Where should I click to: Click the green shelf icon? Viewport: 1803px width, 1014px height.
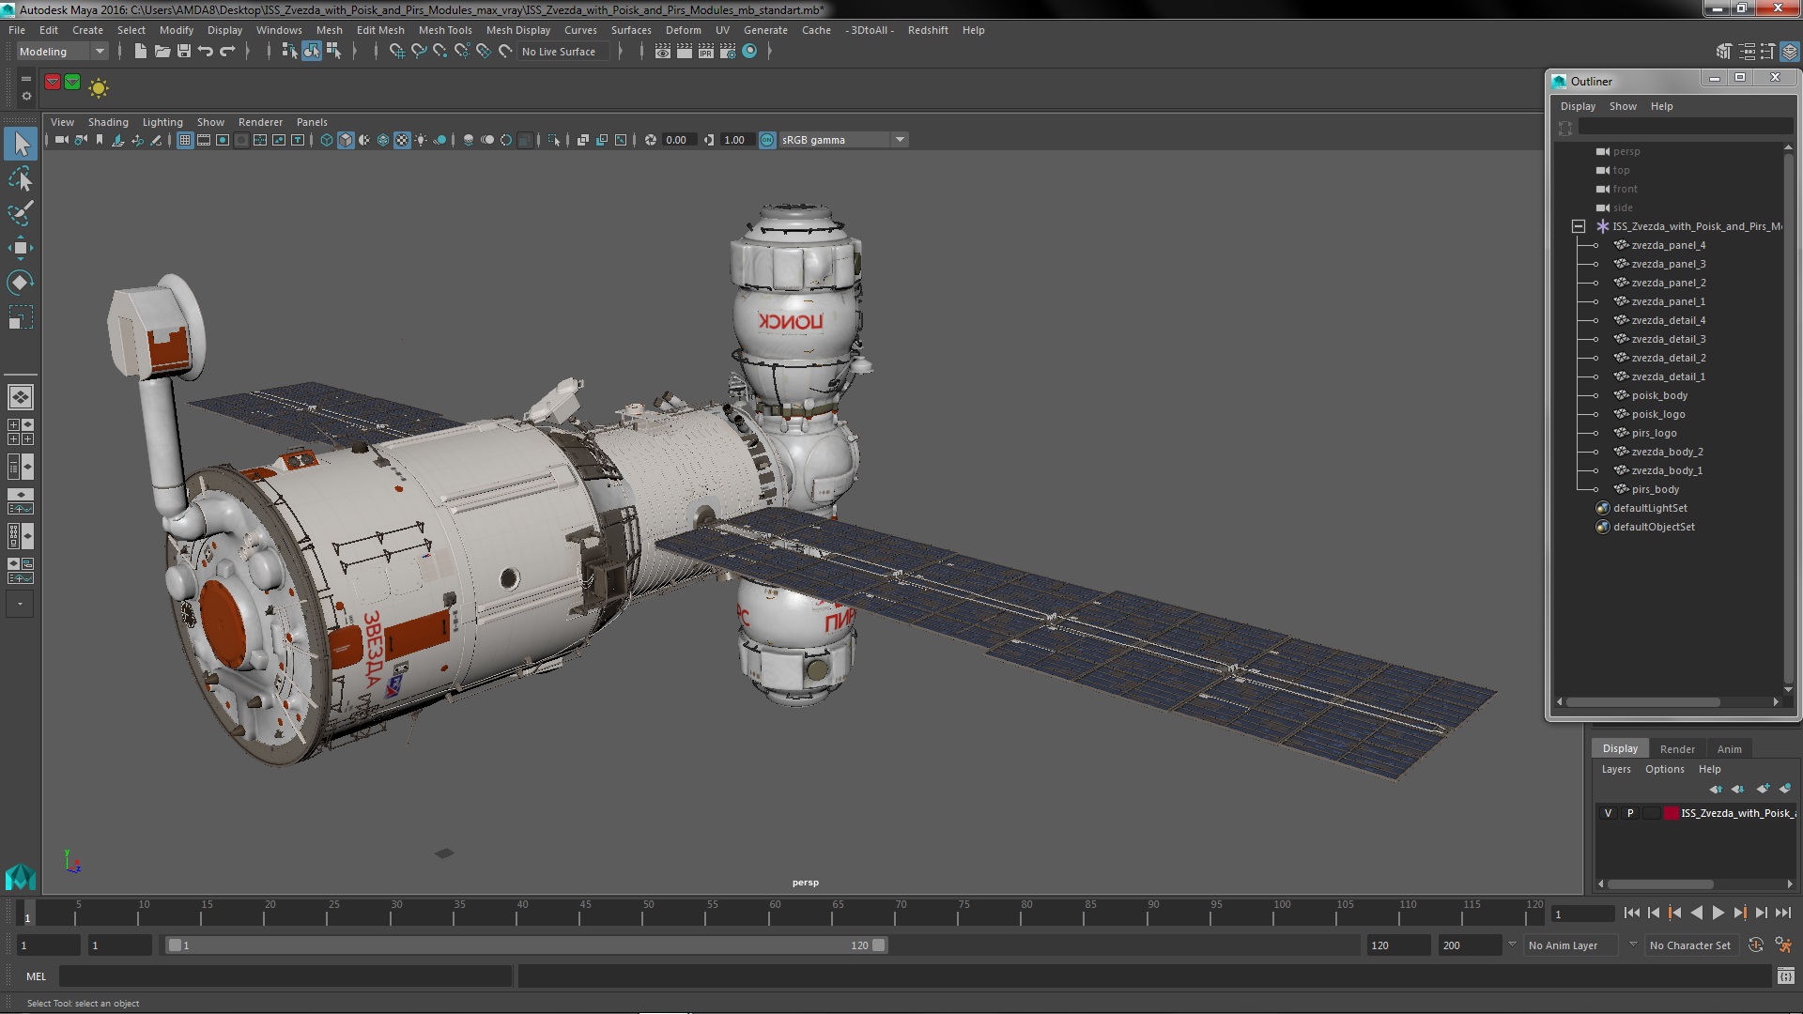[x=72, y=83]
